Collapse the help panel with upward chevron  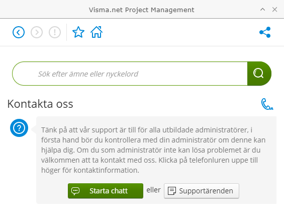pyautogui.click(x=262, y=10)
